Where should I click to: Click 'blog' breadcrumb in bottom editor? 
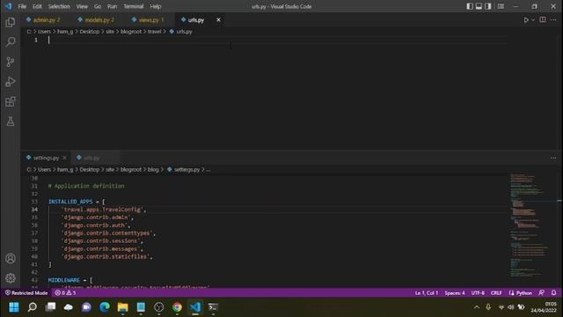click(153, 170)
